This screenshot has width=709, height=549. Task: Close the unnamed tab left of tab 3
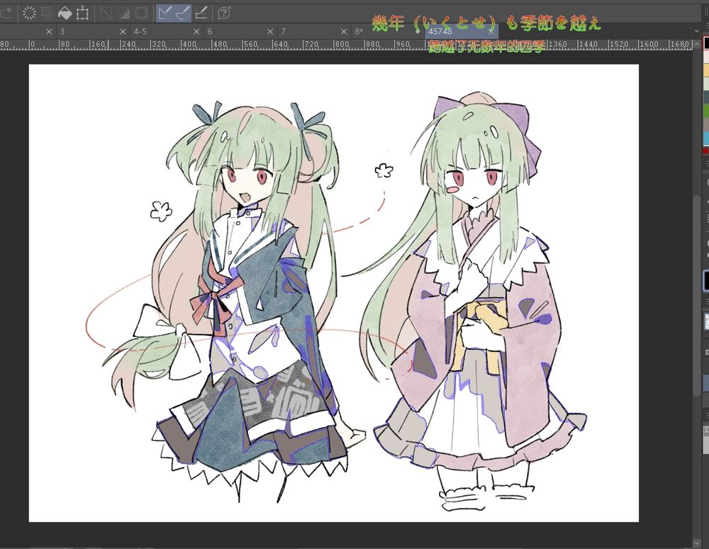tap(50, 32)
